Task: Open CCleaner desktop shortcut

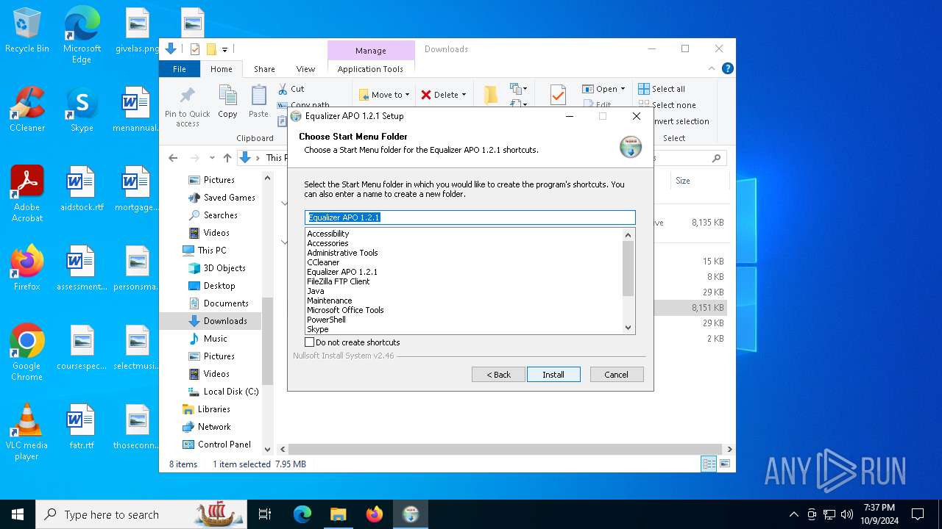Action: [27, 109]
